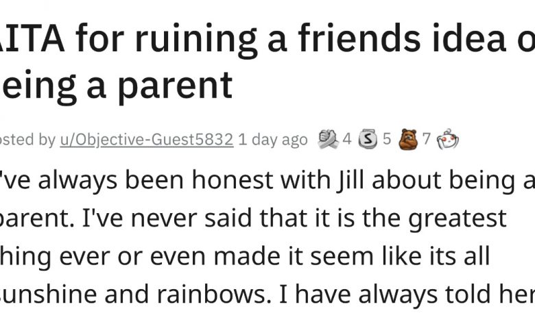Click the handshake helpful award icon
This screenshot has width=535, height=322.
327,140
